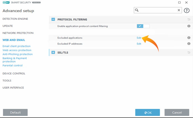Toggle Enable application protocol content filtering
The image size is (193, 118).
click(x=143, y=26)
